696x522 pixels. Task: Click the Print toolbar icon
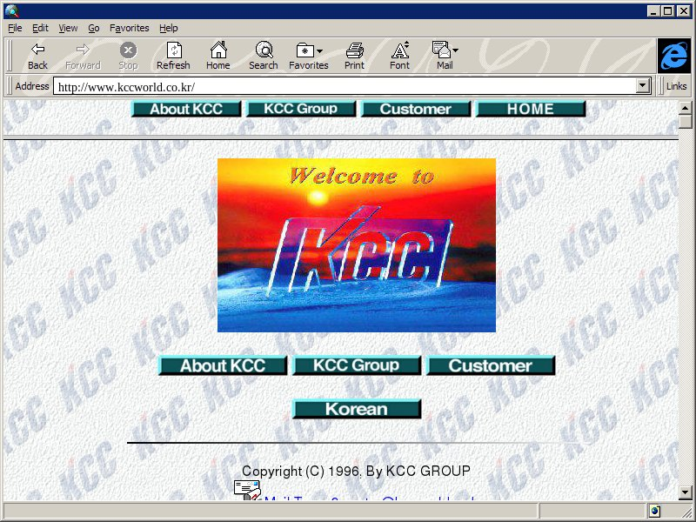click(x=354, y=50)
